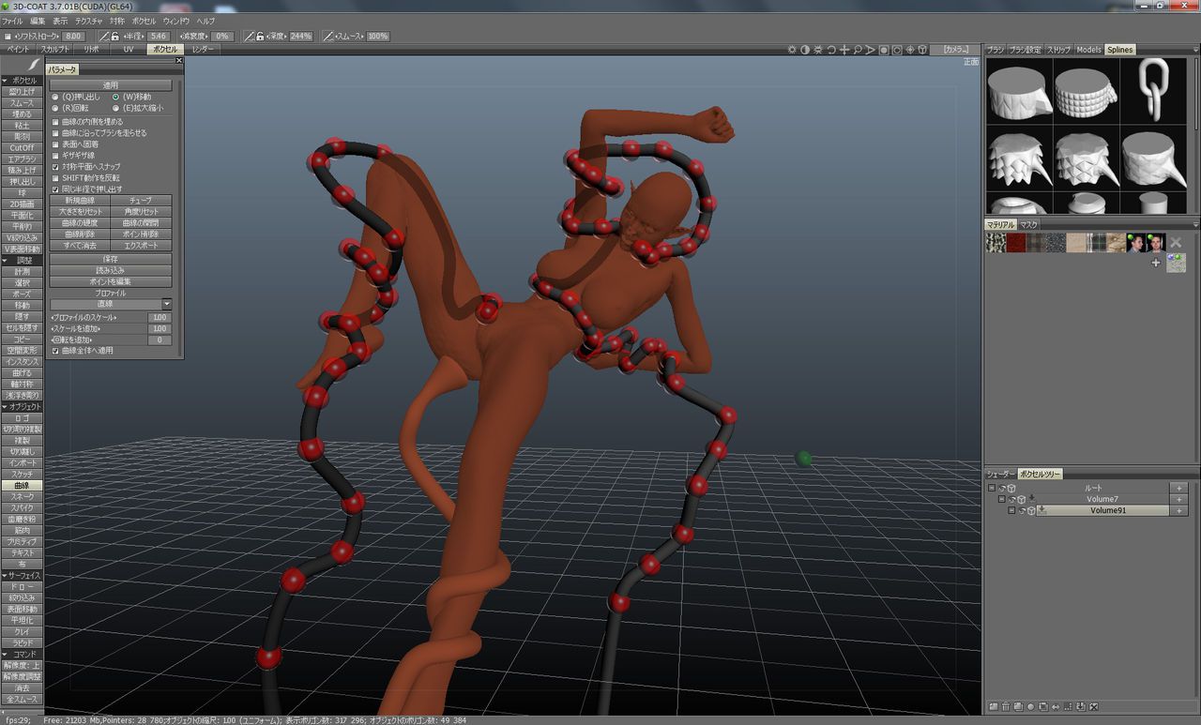Viewport: 1201px width, 725px height.
Task: Select the (Q) 押し出し radio option
Action: 54,97
